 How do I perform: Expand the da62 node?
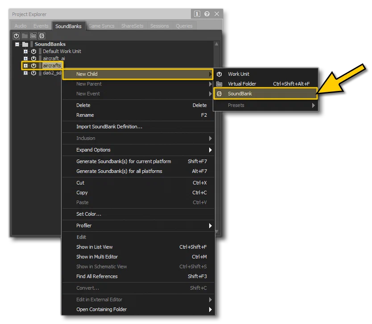pos(25,73)
